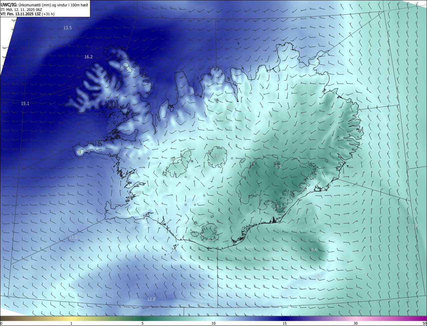This screenshot has width=427, height=326.
Task: Click the map value label '10.7'
Action: click(x=319, y=275)
